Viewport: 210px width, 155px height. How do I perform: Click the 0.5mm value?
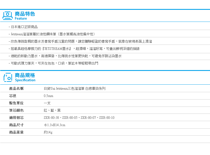click(48, 96)
